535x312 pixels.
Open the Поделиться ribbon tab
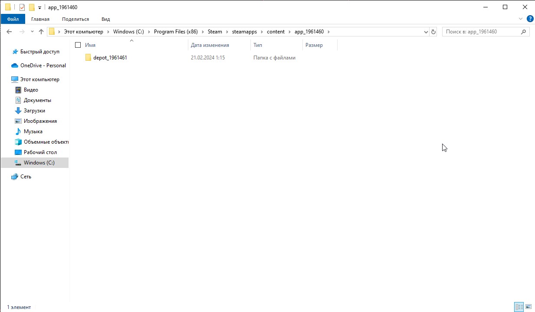75,19
